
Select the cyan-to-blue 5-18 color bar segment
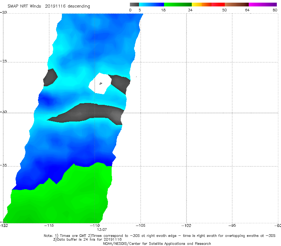[x=152, y=5]
